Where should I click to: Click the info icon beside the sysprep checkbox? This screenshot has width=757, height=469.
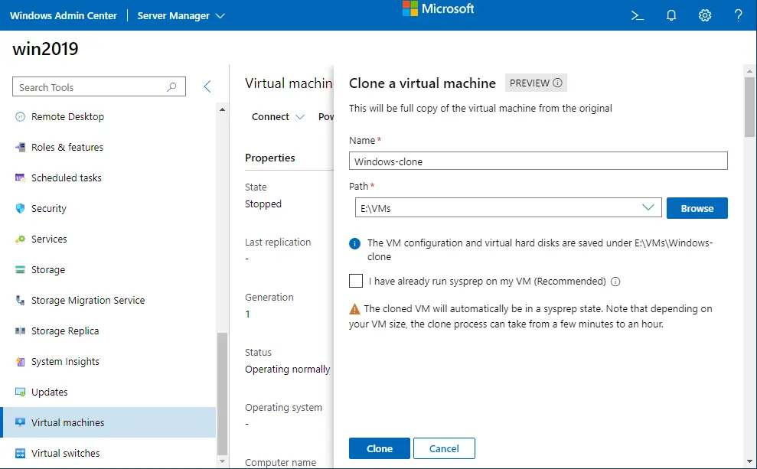click(x=615, y=282)
